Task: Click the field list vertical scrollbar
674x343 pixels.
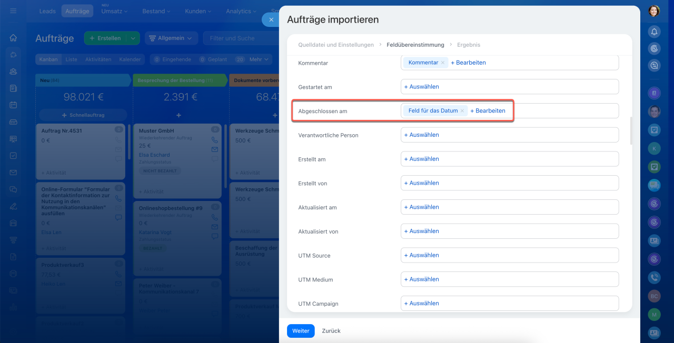Action: pos(631,130)
